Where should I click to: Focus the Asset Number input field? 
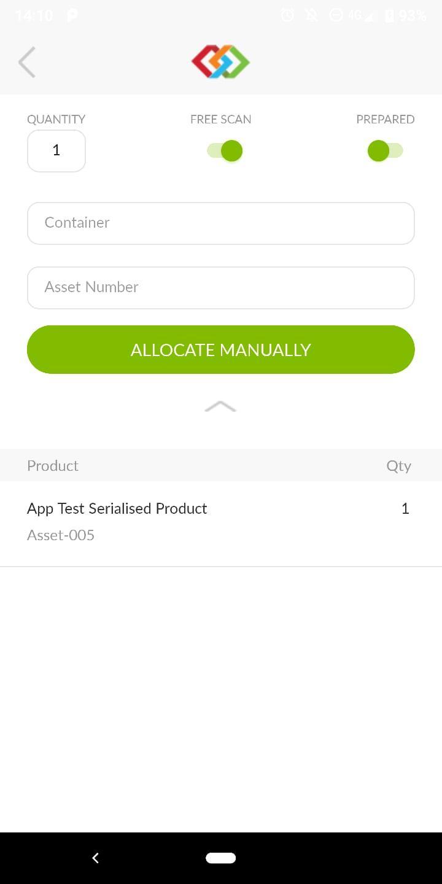click(221, 288)
